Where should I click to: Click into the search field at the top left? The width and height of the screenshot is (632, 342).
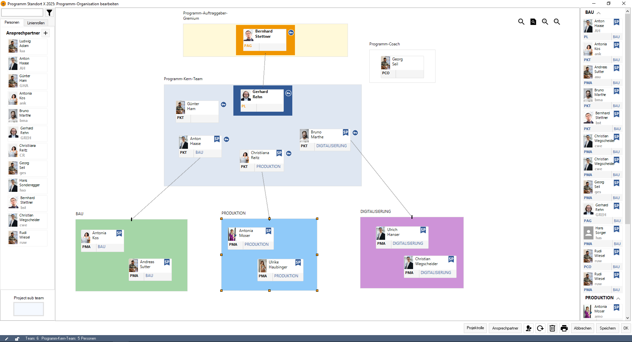[x=22, y=12]
